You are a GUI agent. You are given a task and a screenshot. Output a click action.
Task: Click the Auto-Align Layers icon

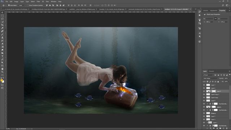coord(91,5)
